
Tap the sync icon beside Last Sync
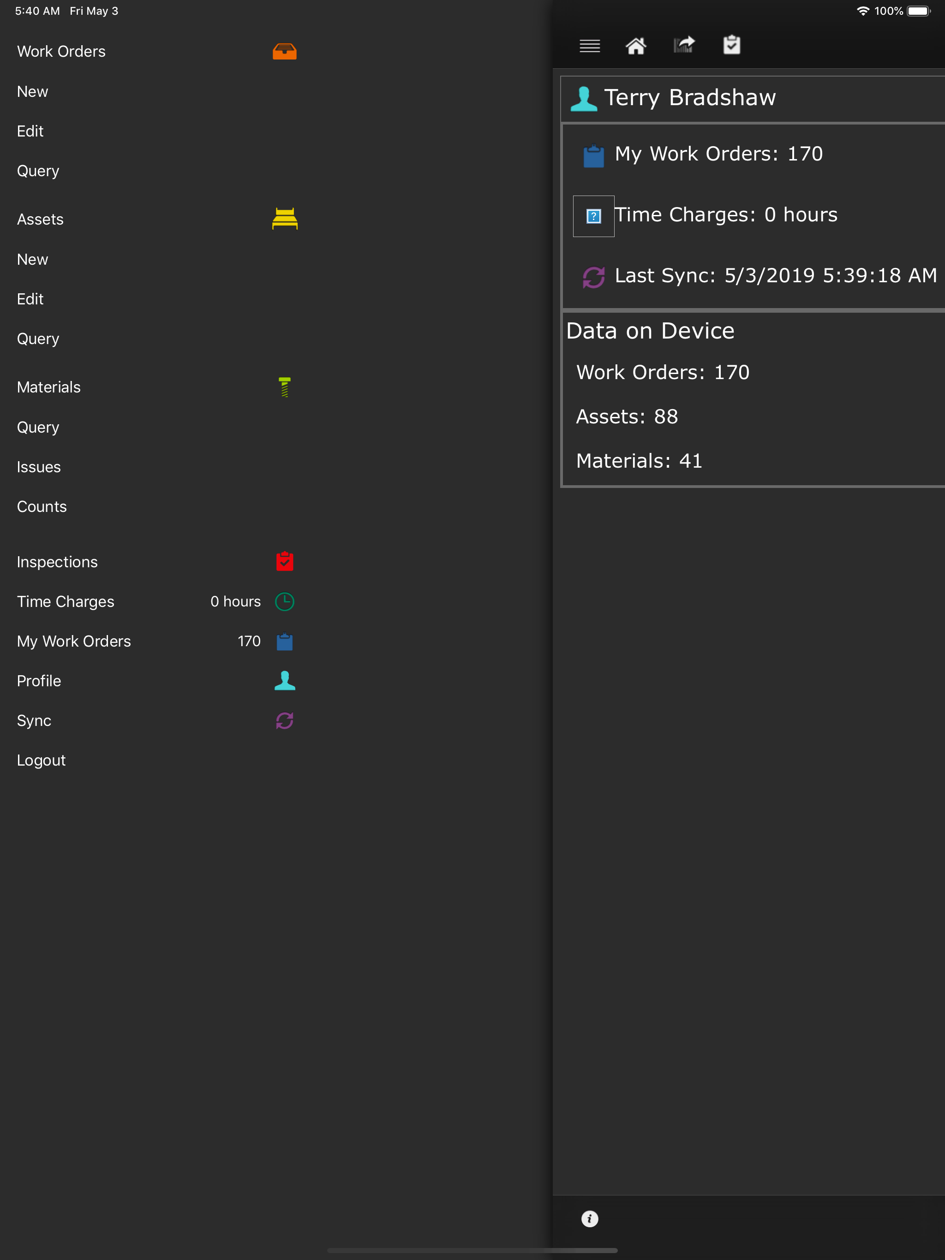(594, 277)
